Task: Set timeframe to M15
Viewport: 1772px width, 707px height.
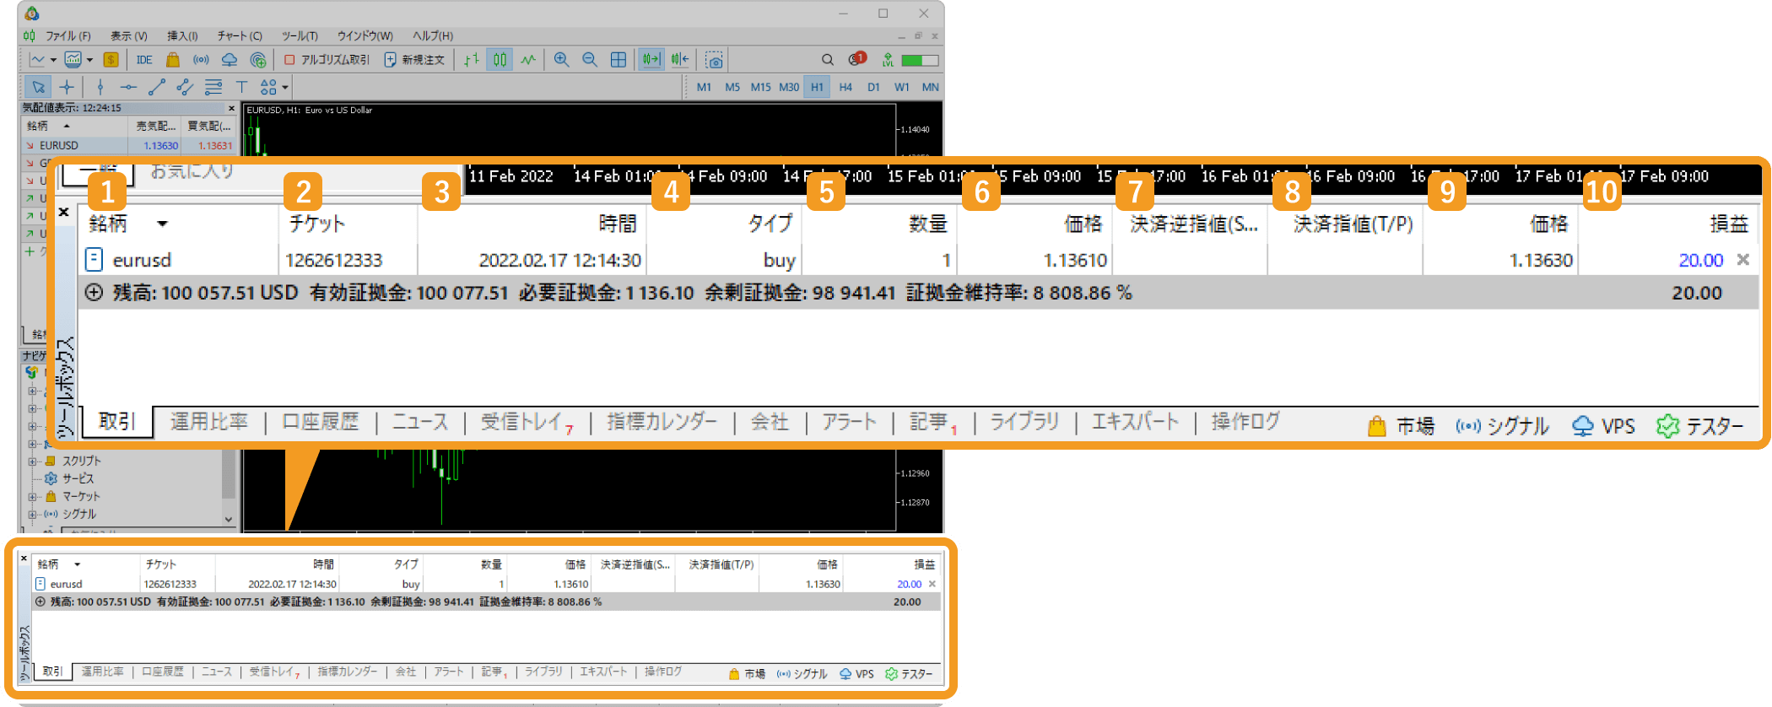Action: tap(760, 87)
